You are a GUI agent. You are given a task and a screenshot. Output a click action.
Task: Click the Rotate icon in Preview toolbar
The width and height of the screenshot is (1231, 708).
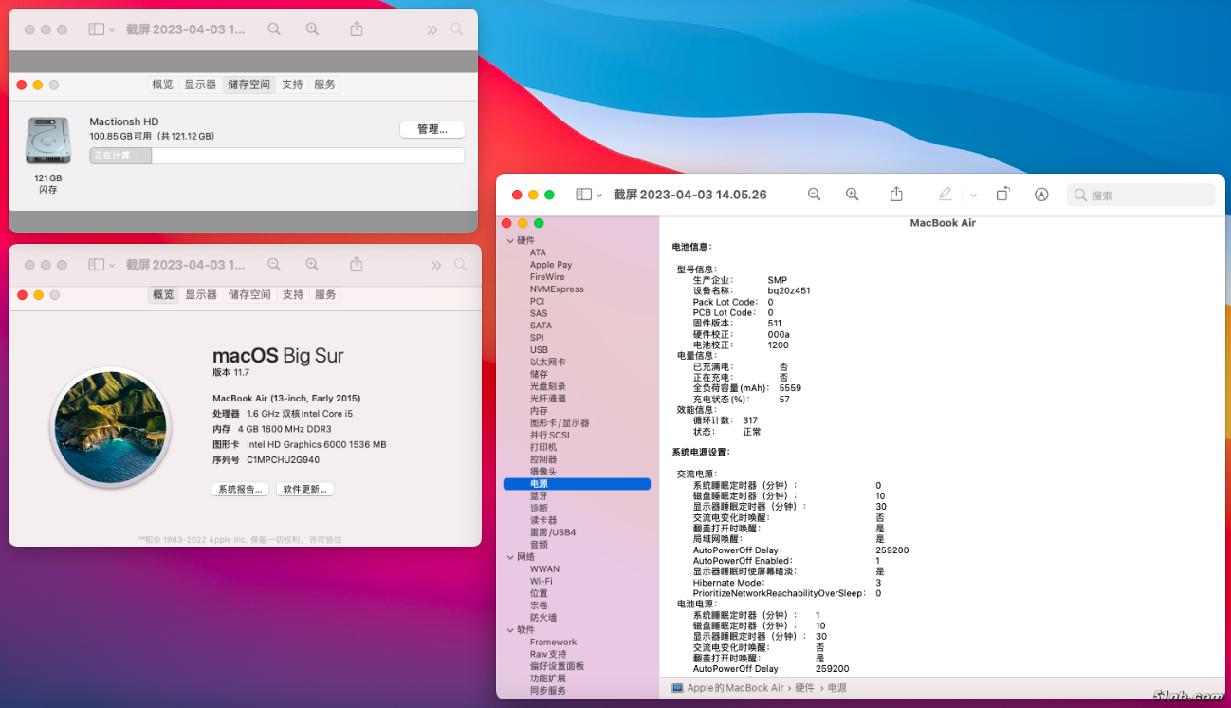(x=1002, y=195)
